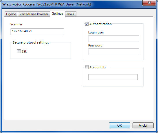Close the Właściwości dialog window

[149, 3]
